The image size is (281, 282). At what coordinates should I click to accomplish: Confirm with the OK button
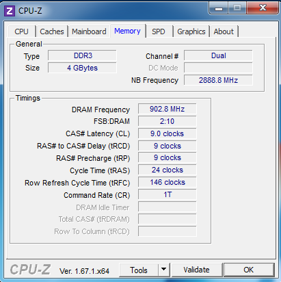pos(249,270)
